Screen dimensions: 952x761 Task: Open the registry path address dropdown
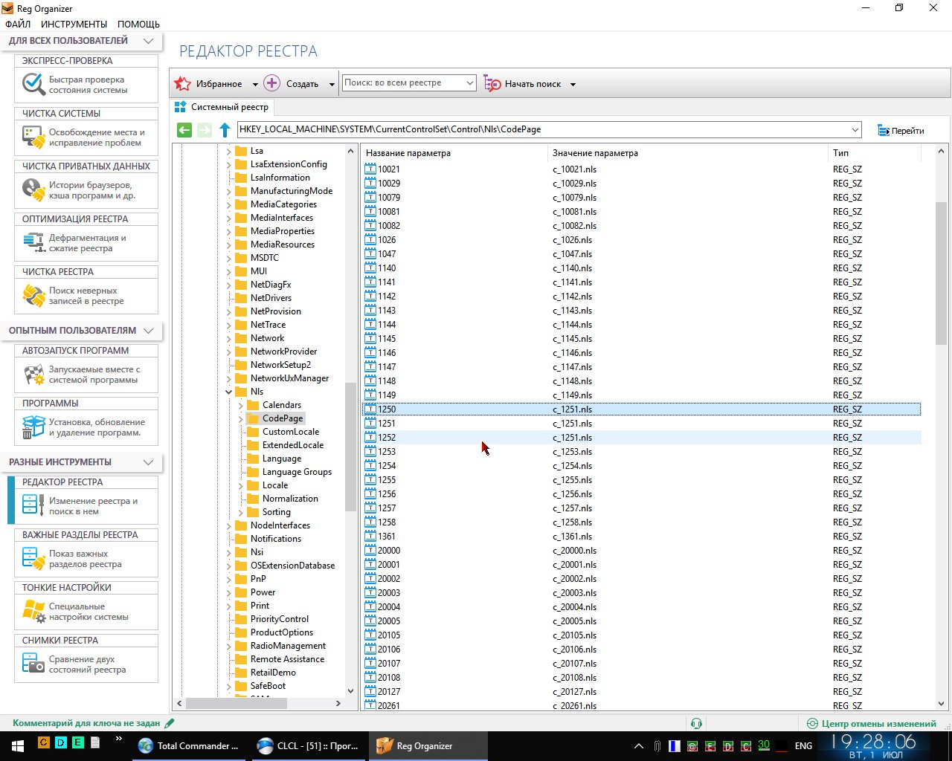pyautogui.click(x=855, y=130)
